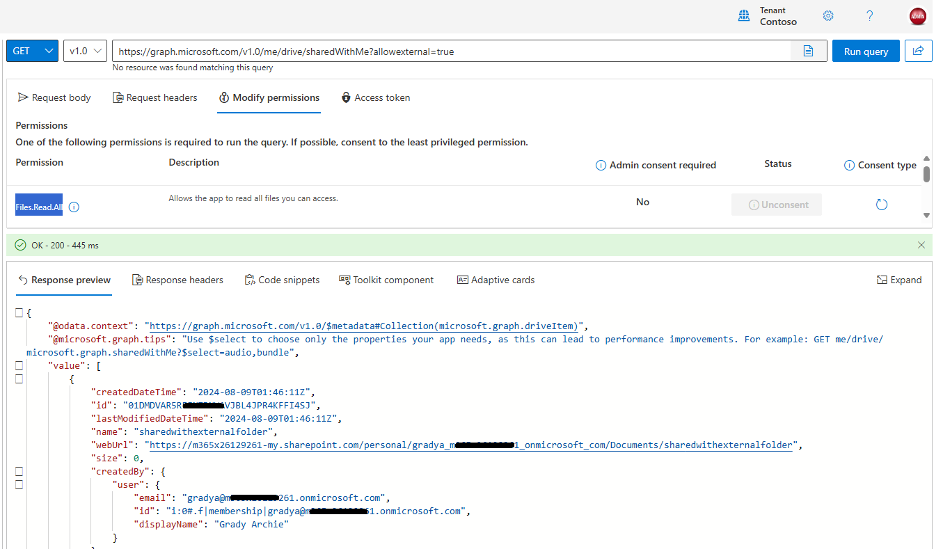Screen dimensions: 943x549
Task: Open the ADMIN profile avatar
Action: pyautogui.click(x=918, y=17)
